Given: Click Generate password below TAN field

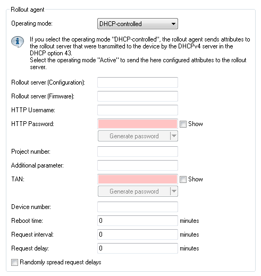Looking at the screenshot, I should point(134,191).
